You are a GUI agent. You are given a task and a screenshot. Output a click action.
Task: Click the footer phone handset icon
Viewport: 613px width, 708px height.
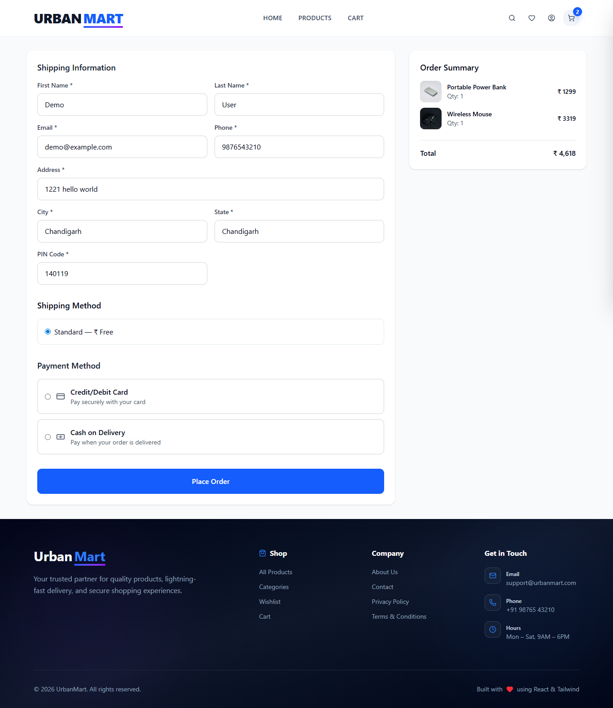pyautogui.click(x=492, y=602)
